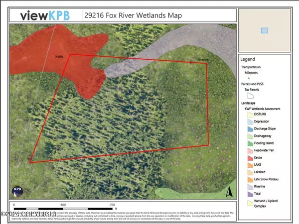Select the DISTURB legend swatch

[x=249, y=114]
